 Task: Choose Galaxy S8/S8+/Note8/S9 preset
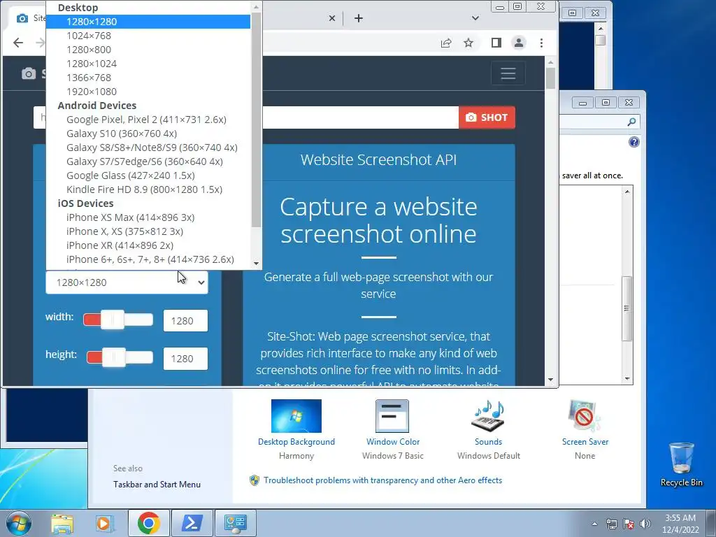click(x=148, y=148)
